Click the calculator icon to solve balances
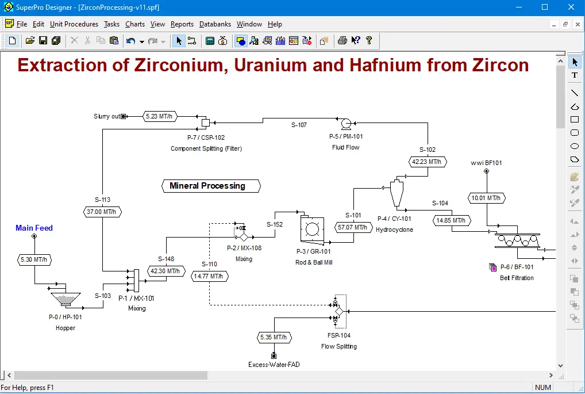The height and width of the screenshot is (394, 585). 210,41
